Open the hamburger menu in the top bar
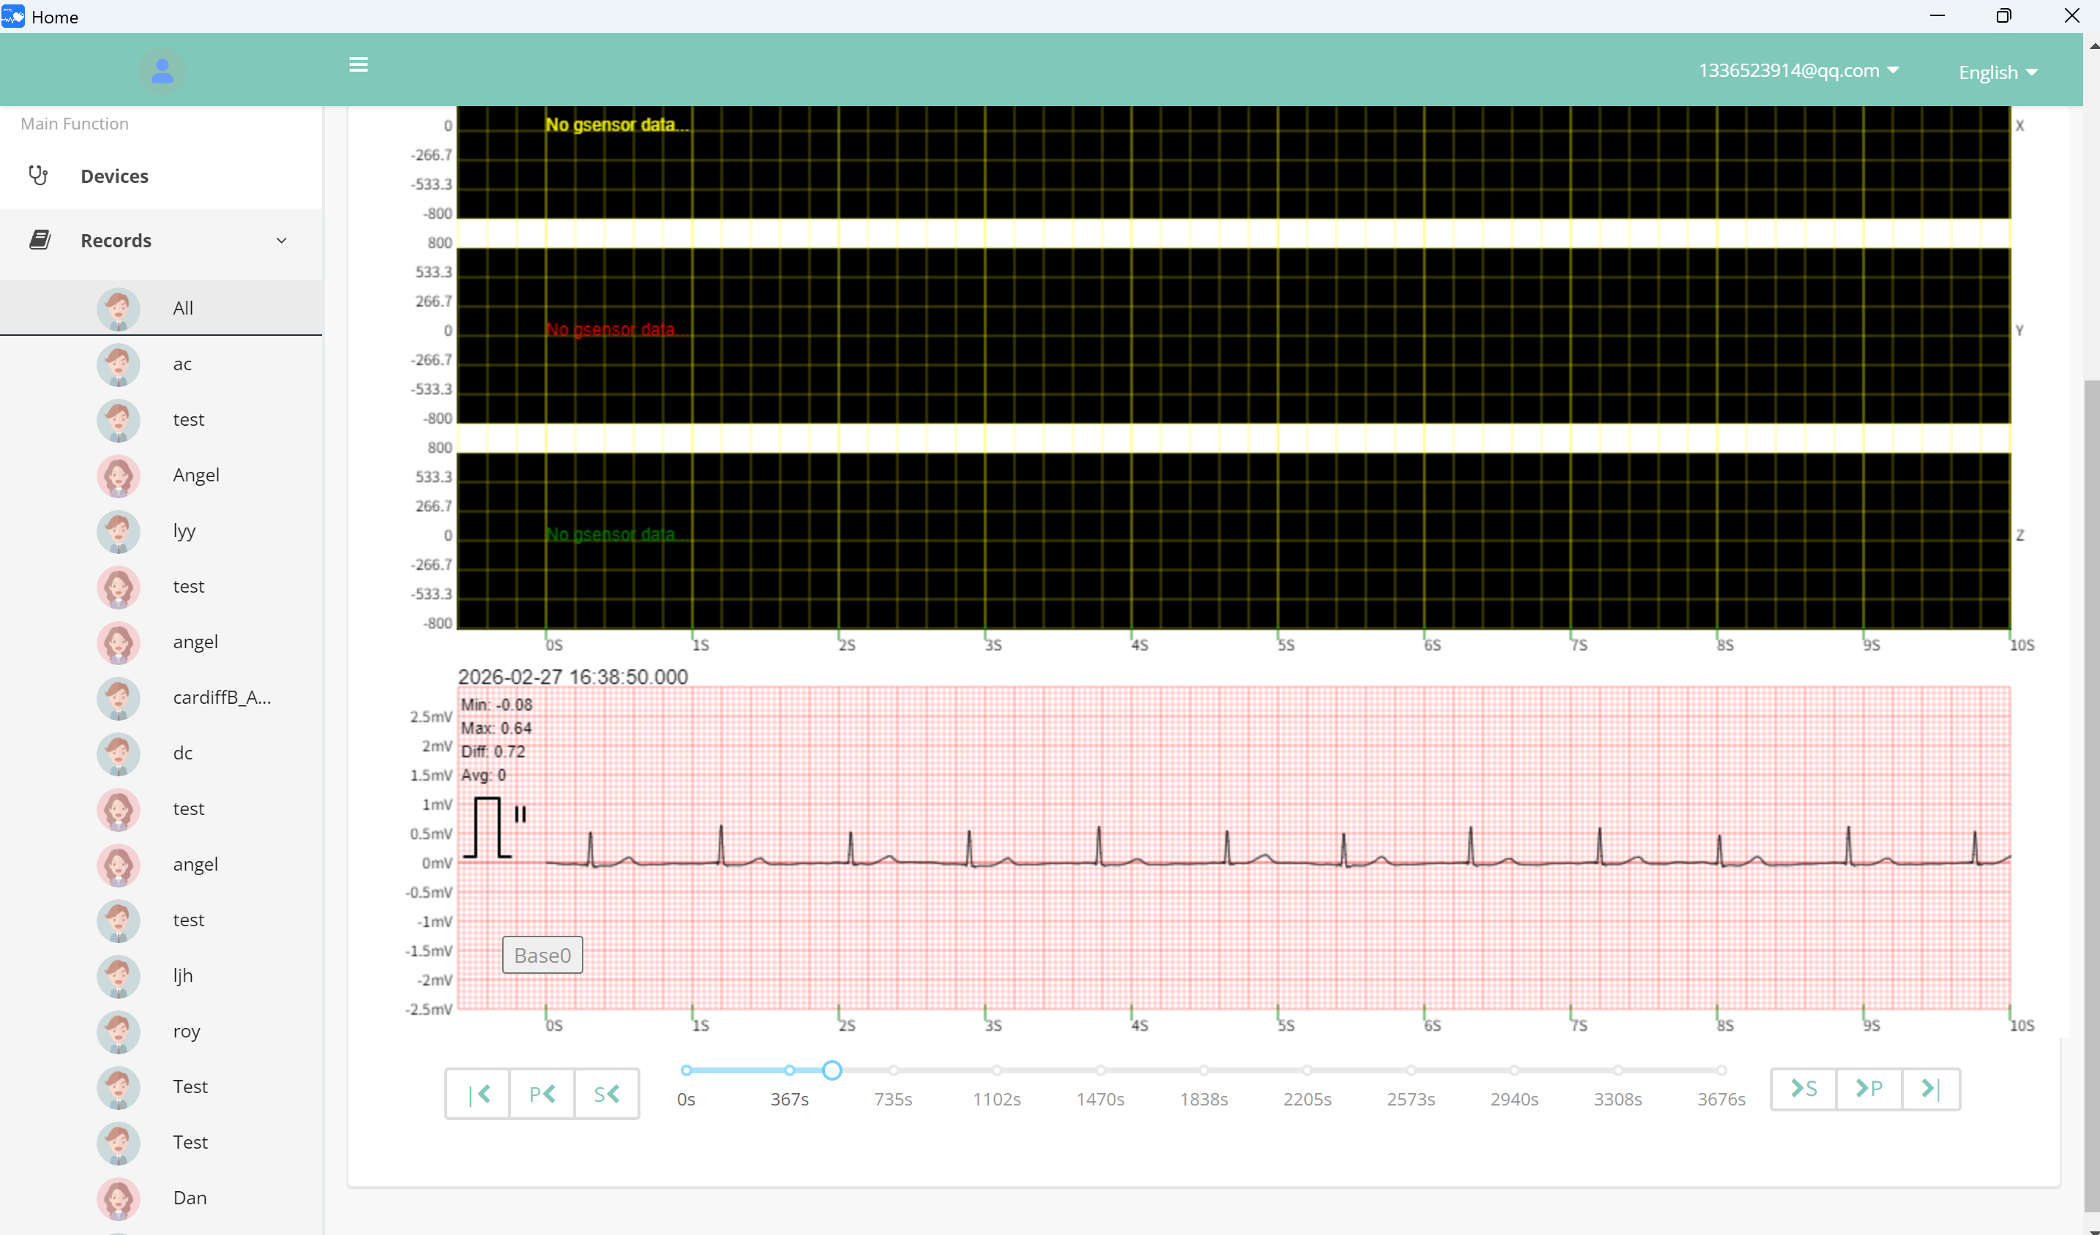 pos(359,65)
